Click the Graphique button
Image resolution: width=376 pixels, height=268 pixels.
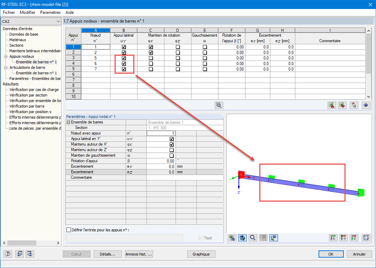[201, 254]
